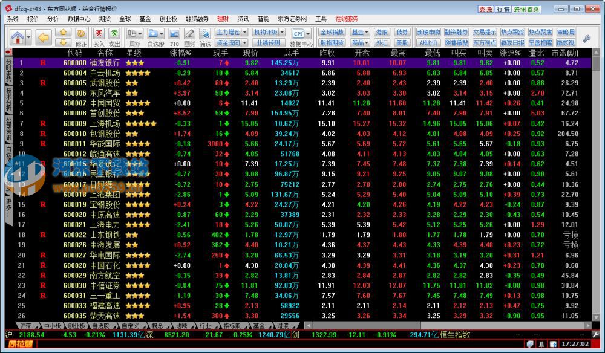Image resolution: width=605 pixels, height=353 pixels.
Task: Click the 同花顺 logo in status bar
Action: 21,344
